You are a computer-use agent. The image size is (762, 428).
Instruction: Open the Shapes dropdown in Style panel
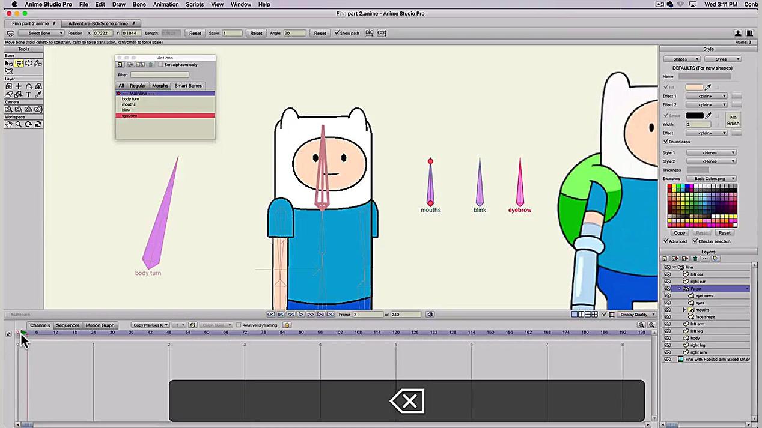681,59
